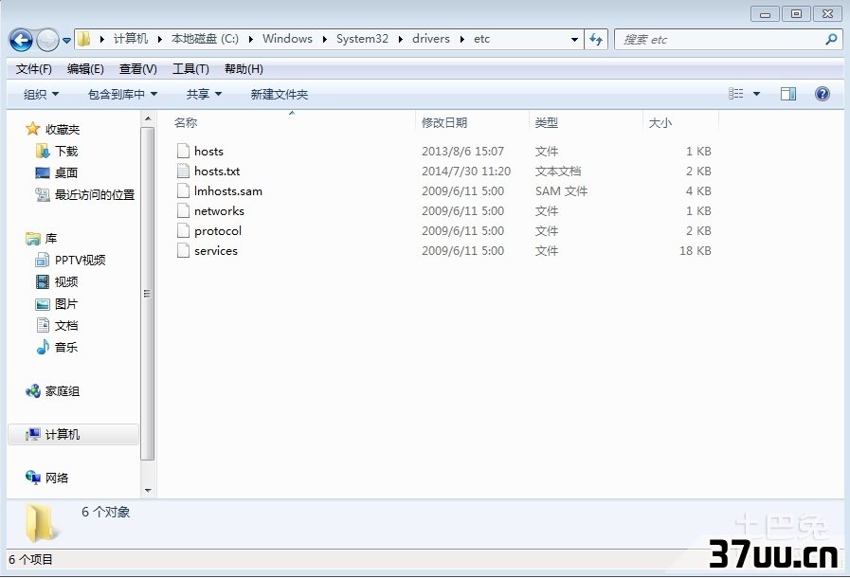The width and height of the screenshot is (850, 578).
Task: Click 本地磁盘 (C:) breadcrumb segment
Action: 205,39
